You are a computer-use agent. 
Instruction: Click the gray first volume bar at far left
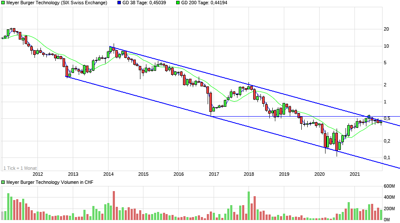coord(2,216)
